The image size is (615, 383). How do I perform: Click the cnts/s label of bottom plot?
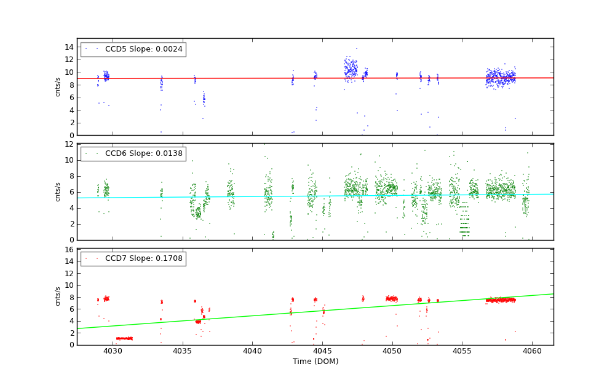[x=58, y=296]
